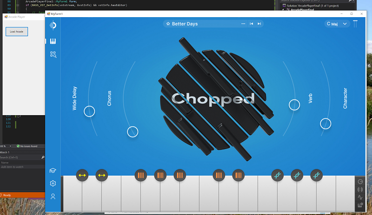Viewport: 372px width, 215px height.
Task: Open the gear settings icon in Arcade sidebar
Action: (x=53, y=183)
